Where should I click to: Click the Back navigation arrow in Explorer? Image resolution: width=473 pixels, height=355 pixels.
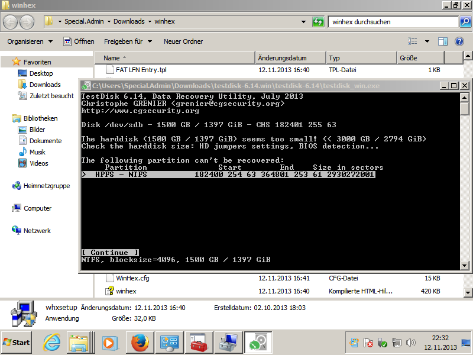[11, 22]
